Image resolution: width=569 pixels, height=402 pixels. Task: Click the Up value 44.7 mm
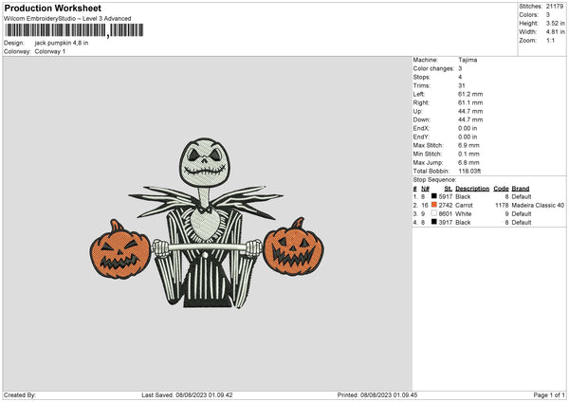click(470, 111)
